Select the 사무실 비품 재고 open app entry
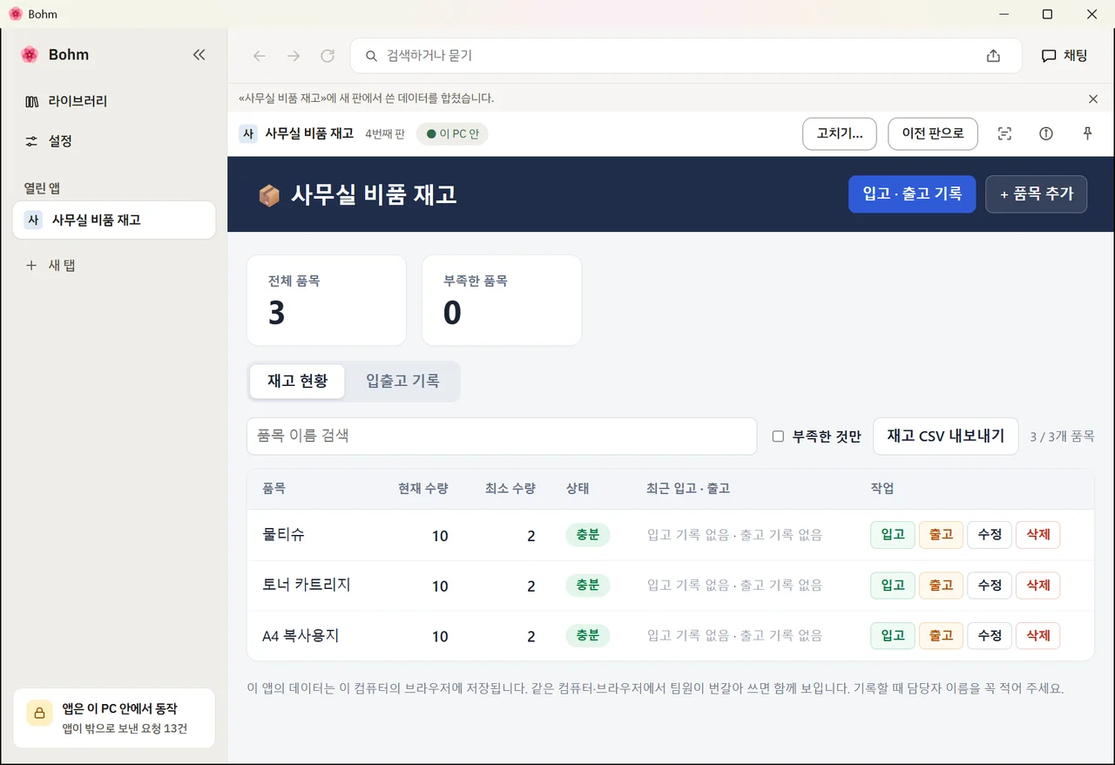Screen dimensions: 1115x765 114,220
